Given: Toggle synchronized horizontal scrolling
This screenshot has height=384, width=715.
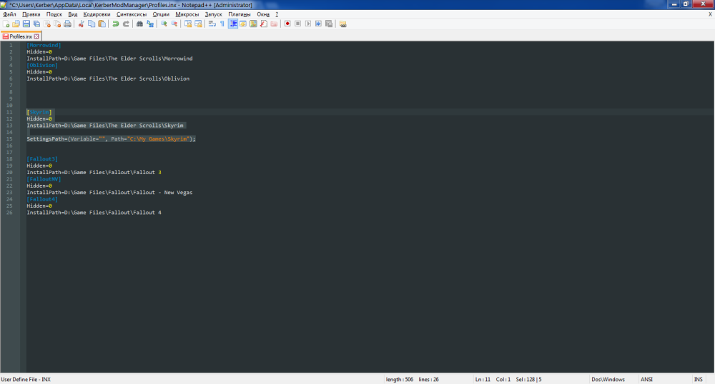Looking at the screenshot, I should pos(198,24).
